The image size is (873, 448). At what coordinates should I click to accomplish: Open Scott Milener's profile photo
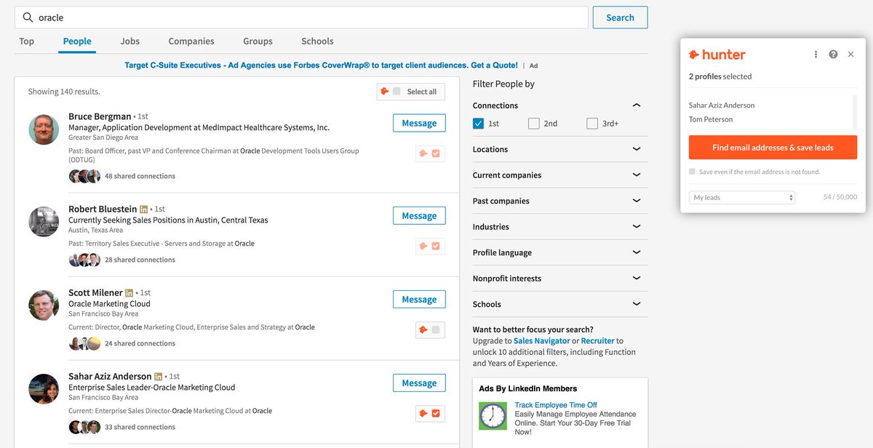[44, 305]
